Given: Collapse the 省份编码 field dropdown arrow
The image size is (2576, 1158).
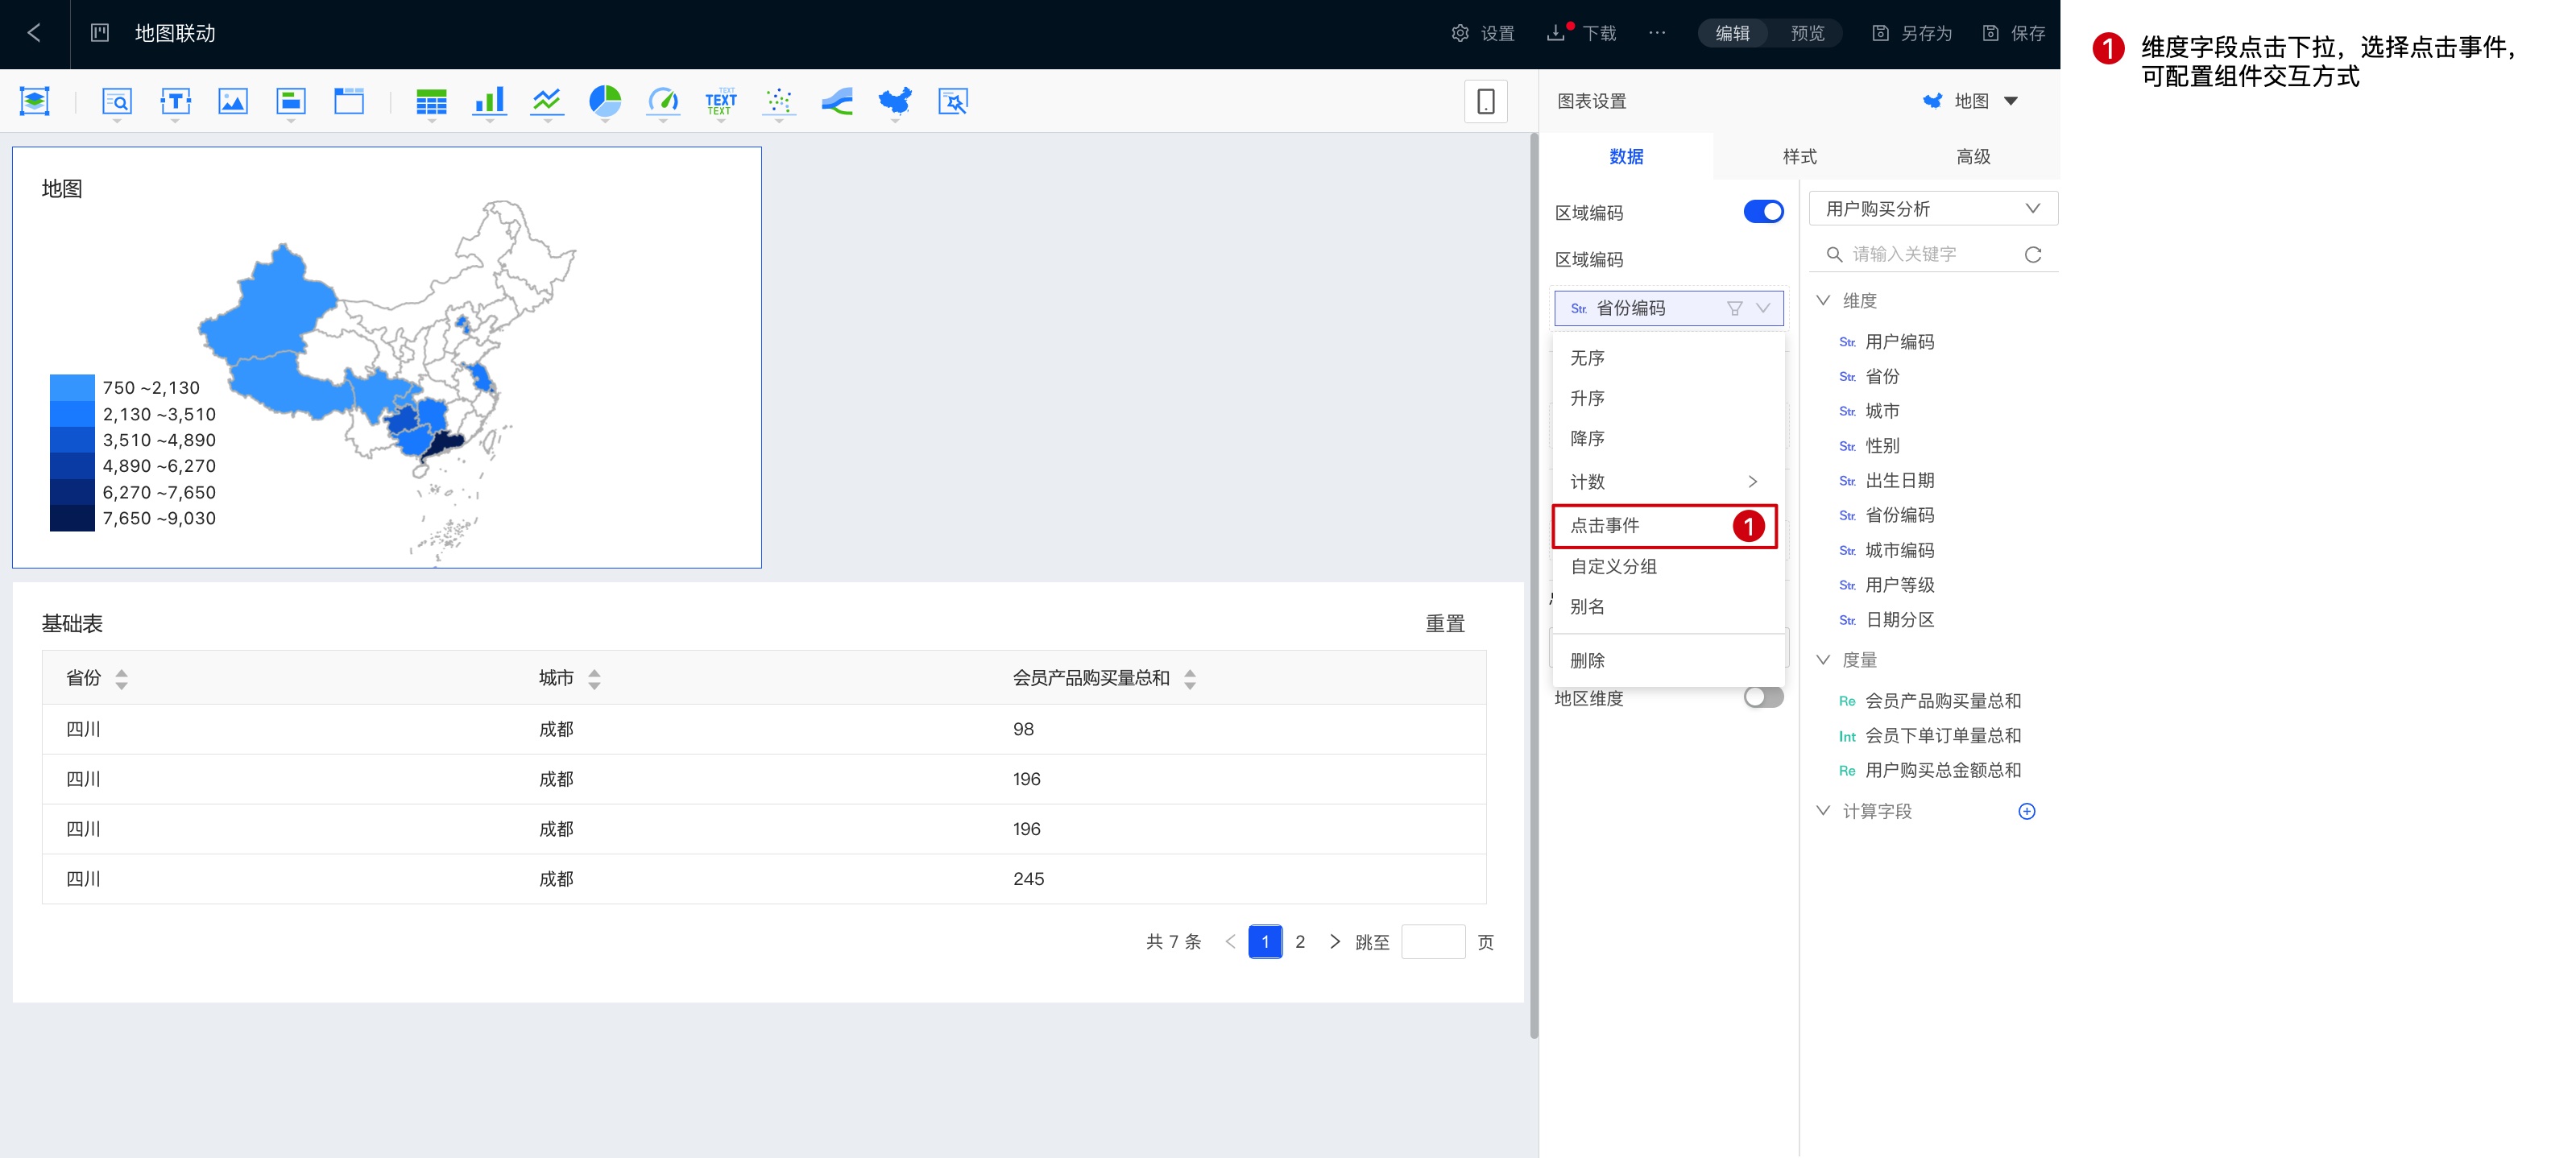Looking at the screenshot, I should coord(1763,308).
